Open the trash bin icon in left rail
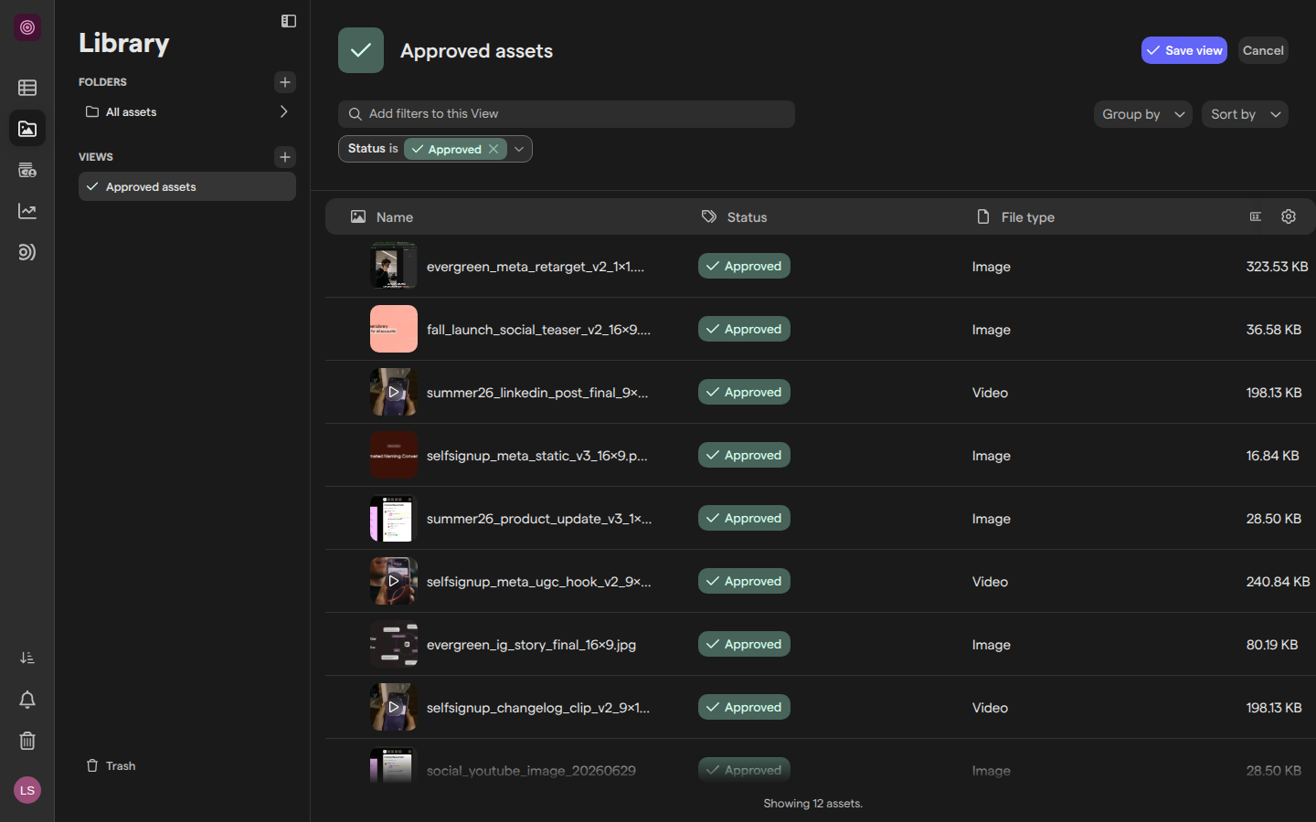This screenshot has height=822, width=1316. 27,741
